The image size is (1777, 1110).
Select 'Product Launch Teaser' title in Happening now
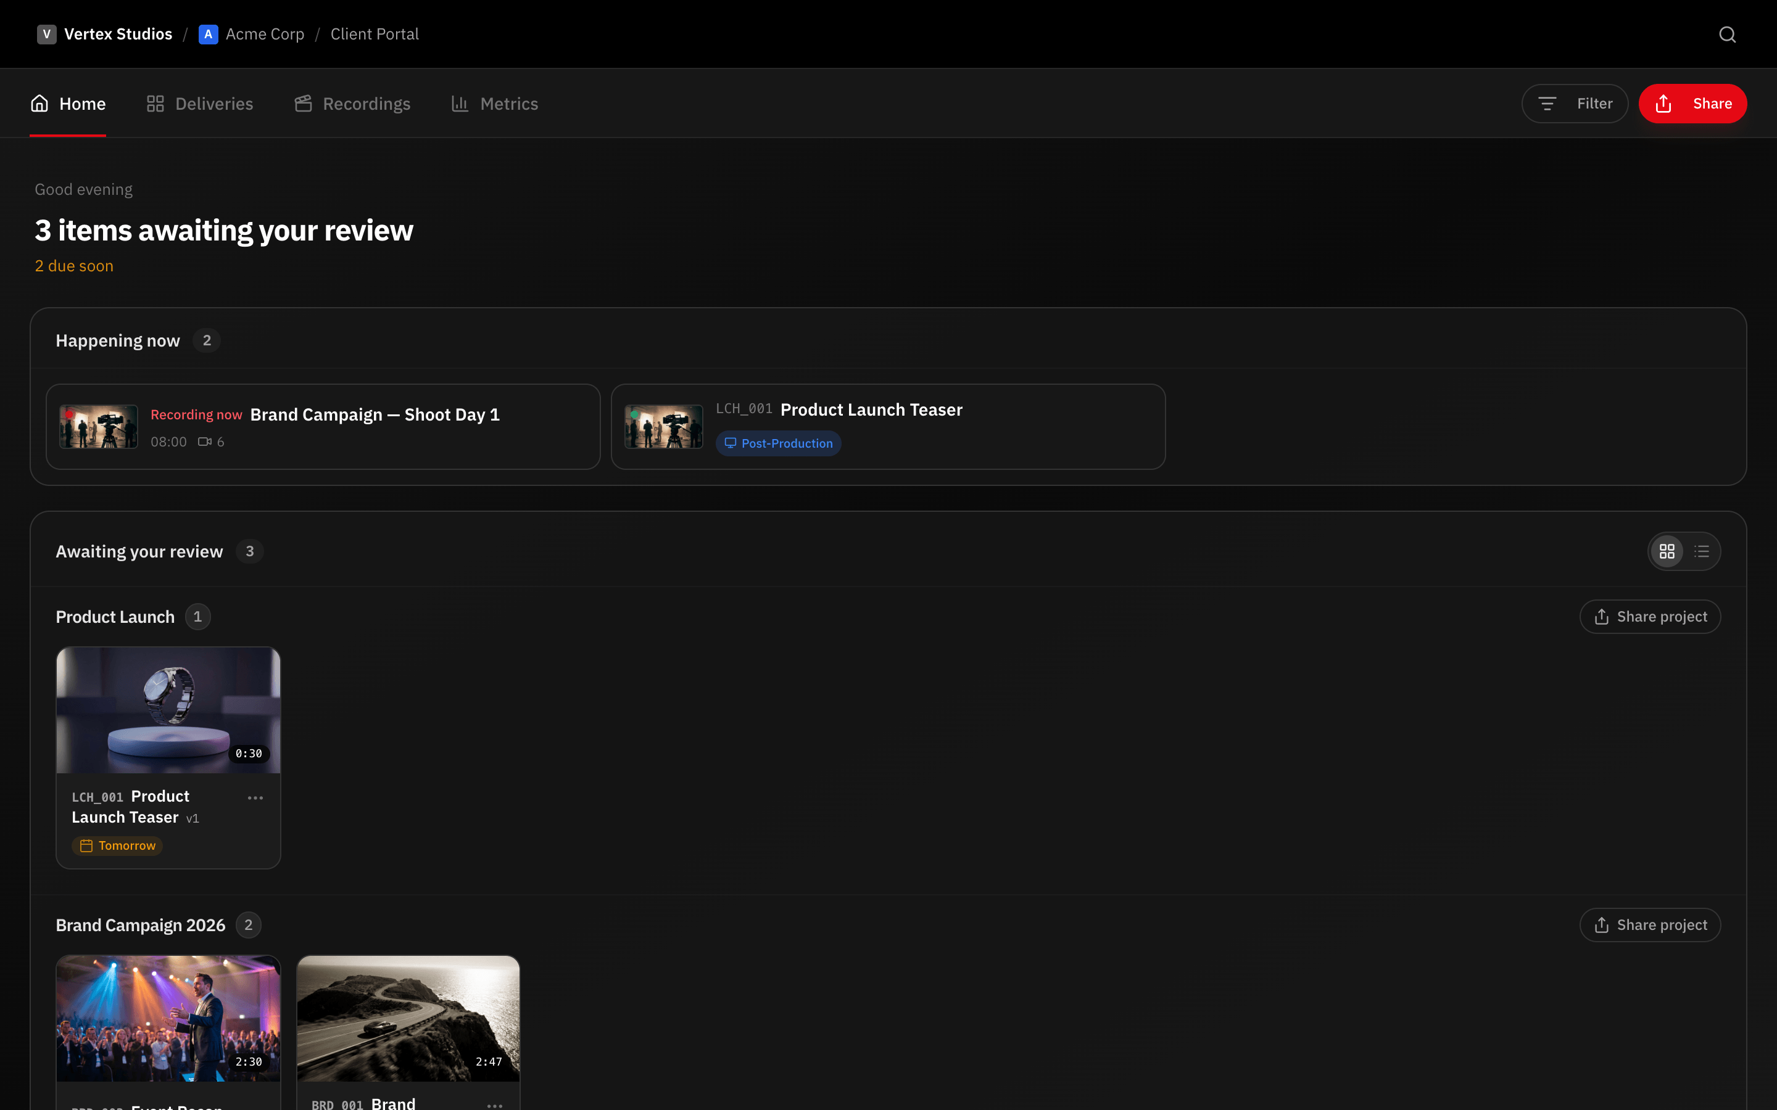click(x=871, y=409)
